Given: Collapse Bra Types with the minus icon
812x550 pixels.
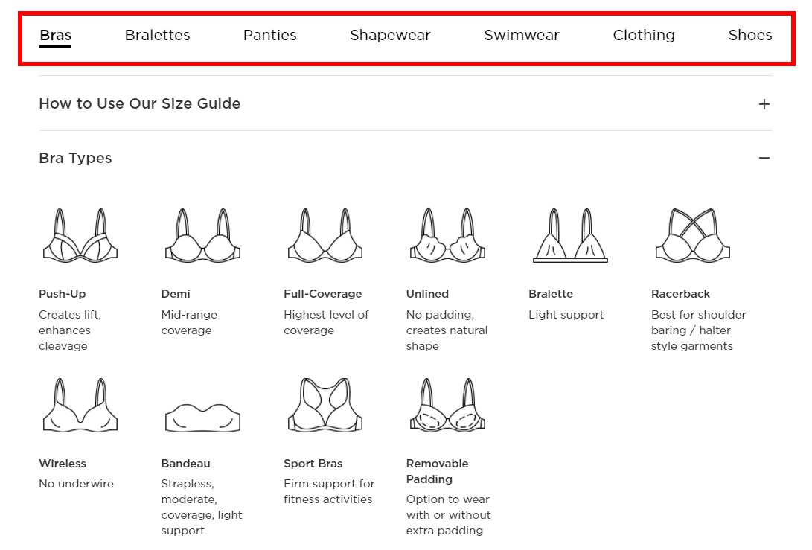Looking at the screenshot, I should coord(764,158).
